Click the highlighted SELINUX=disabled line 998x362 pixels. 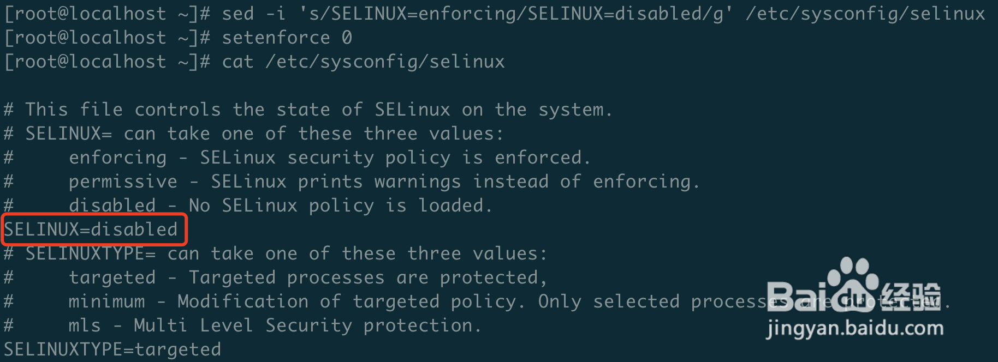coord(91,229)
